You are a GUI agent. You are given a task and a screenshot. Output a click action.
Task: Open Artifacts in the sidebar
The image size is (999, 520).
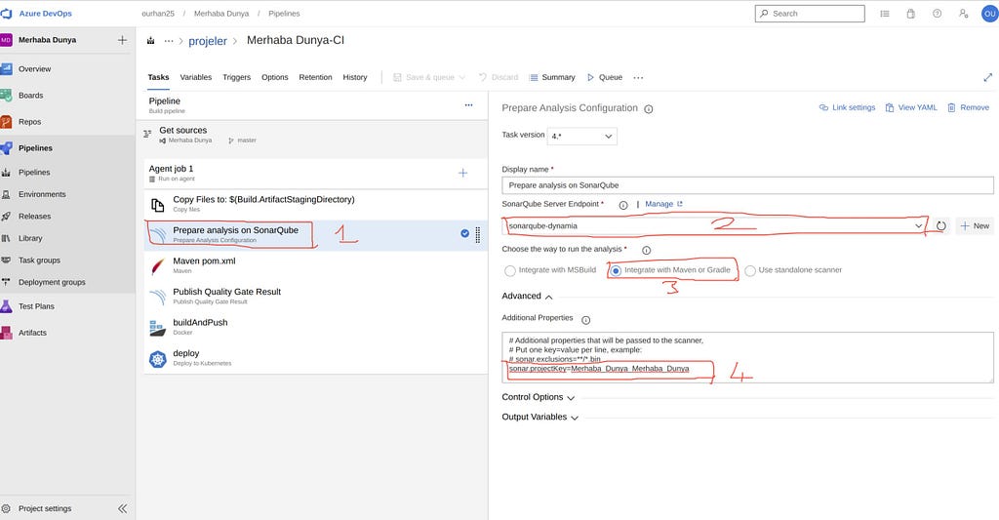pos(32,333)
